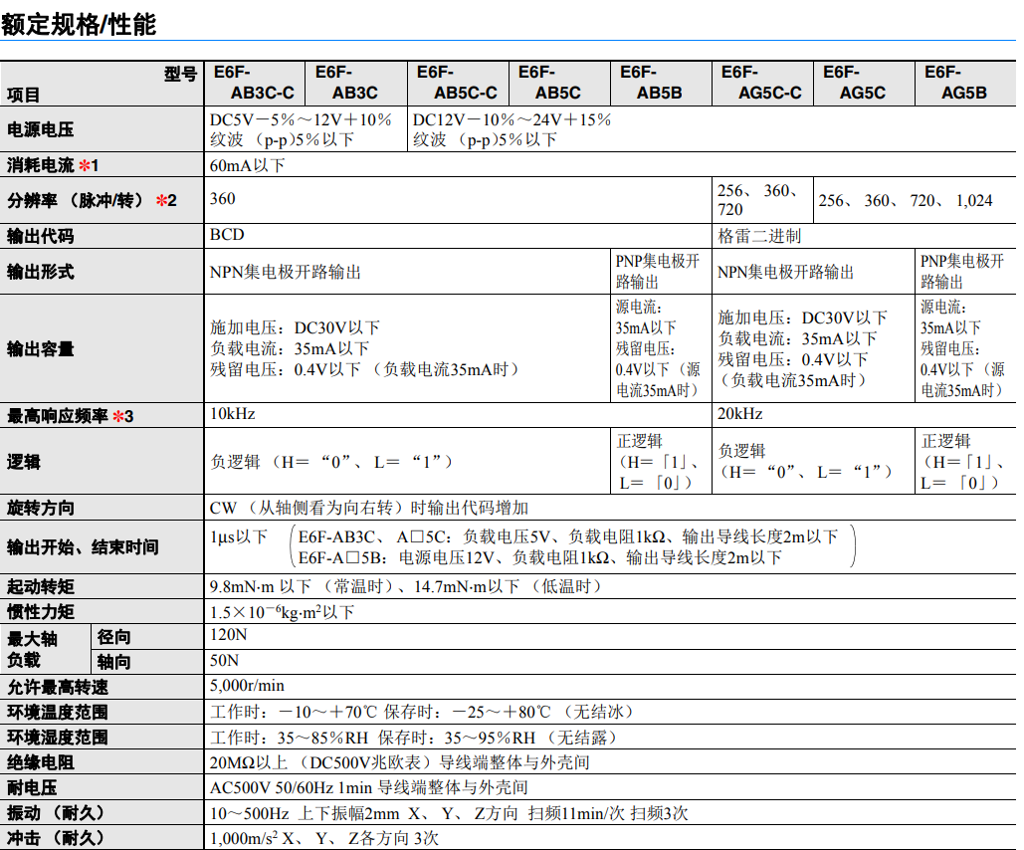Click the 最大轴负载 row label
Viewport: 1024px width, 850px height.
point(32,649)
